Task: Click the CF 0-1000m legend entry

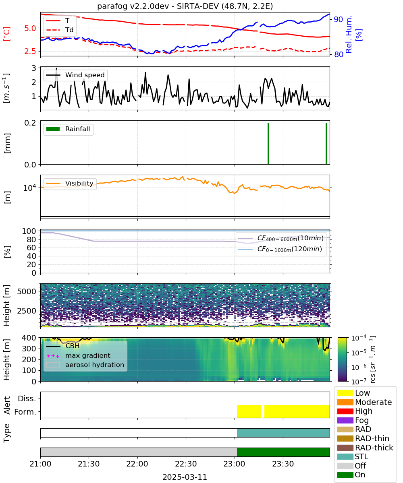Action: pyautogui.click(x=280, y=249)
